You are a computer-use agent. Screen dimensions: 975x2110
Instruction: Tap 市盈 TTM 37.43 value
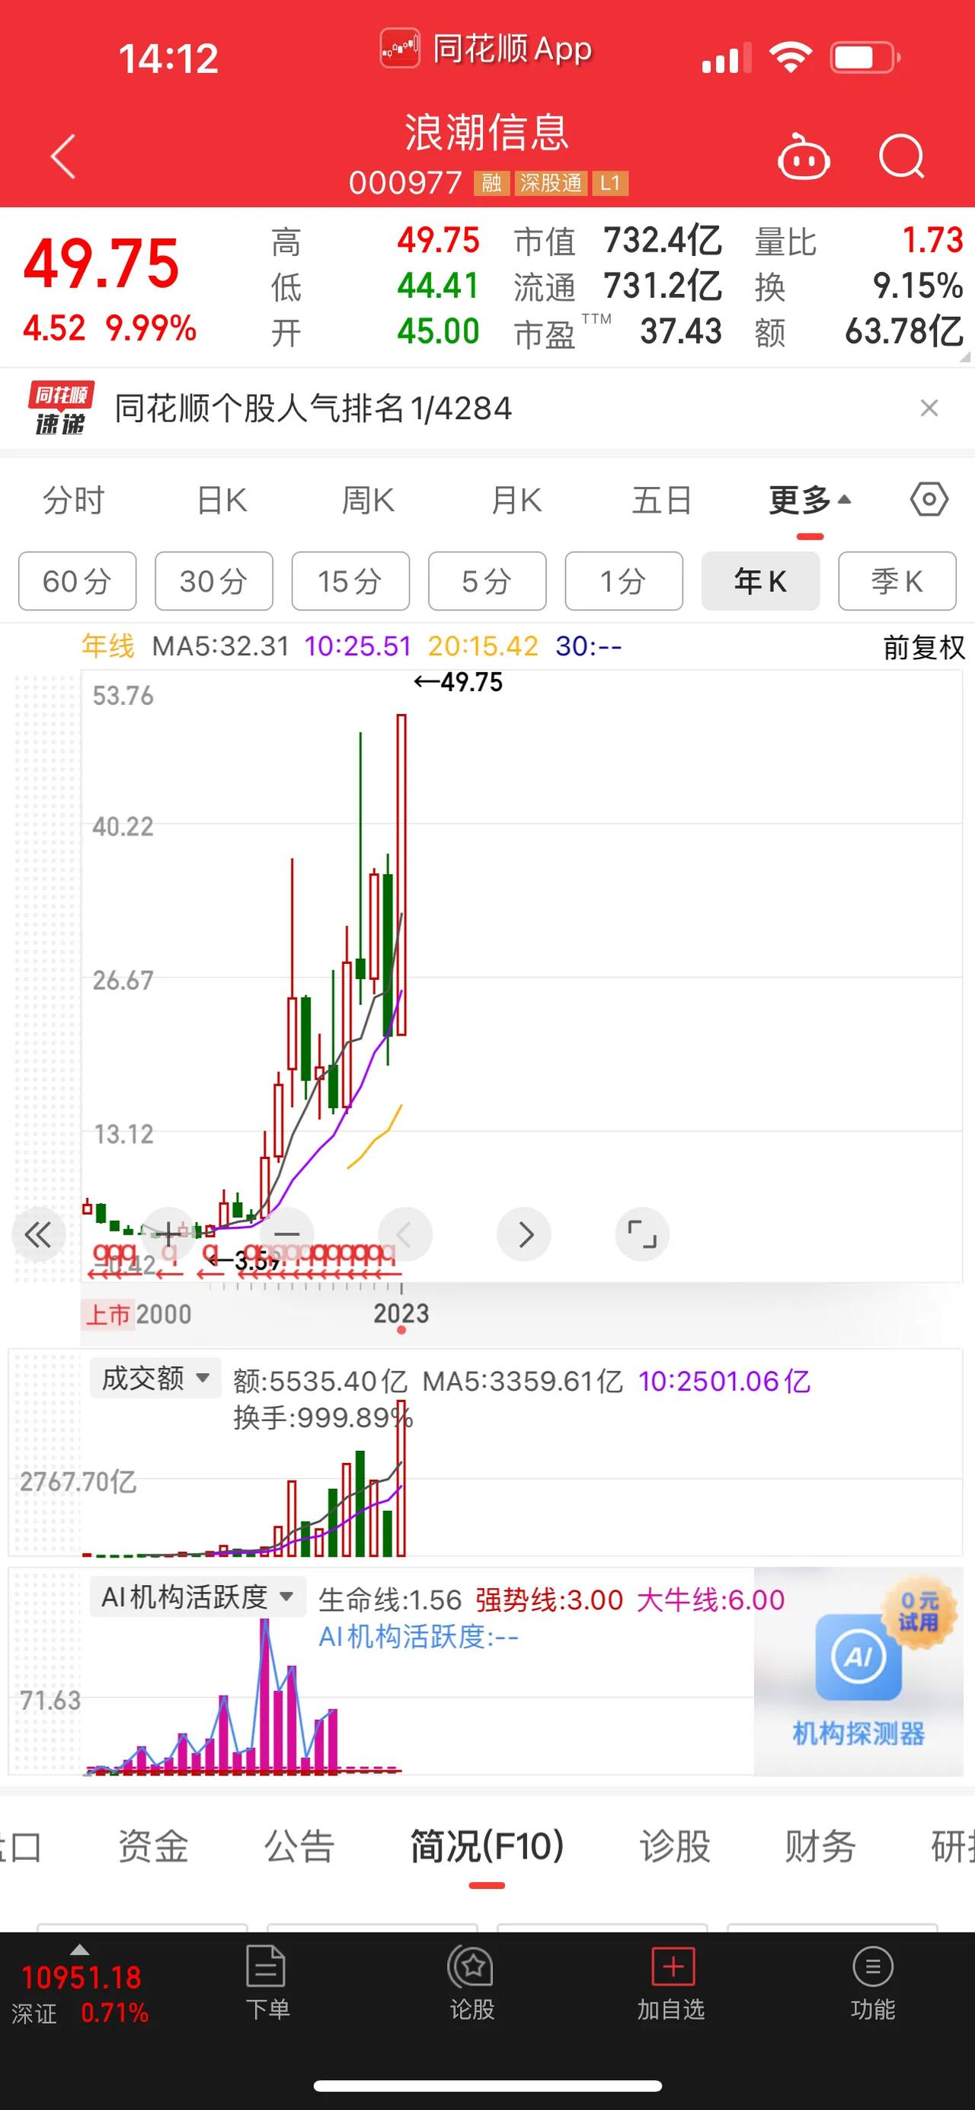[x=681, y=331]
